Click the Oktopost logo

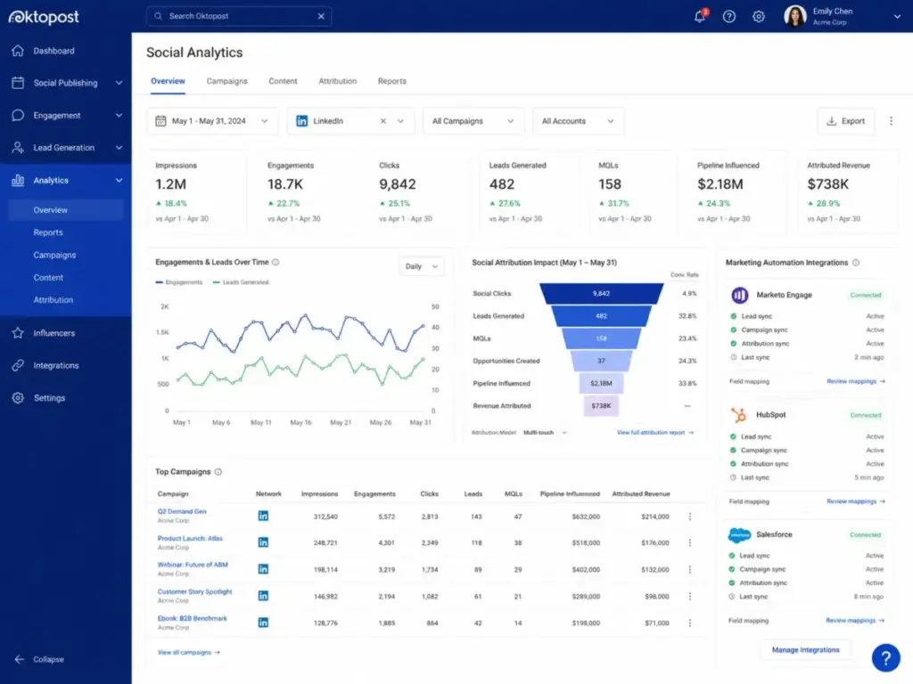click(44, 17)
